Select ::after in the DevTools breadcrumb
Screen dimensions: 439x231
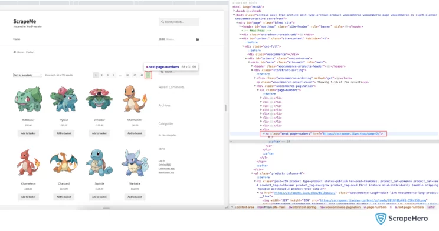click(431, 207)
